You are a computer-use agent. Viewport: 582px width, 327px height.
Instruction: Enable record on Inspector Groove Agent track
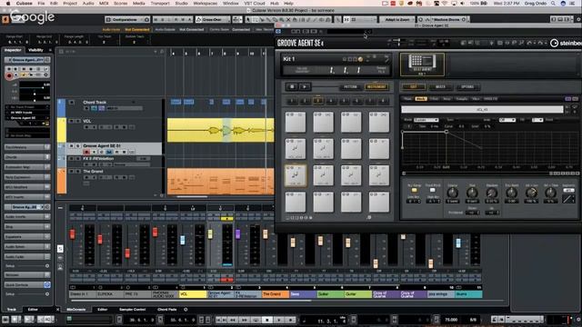point(9,75)
